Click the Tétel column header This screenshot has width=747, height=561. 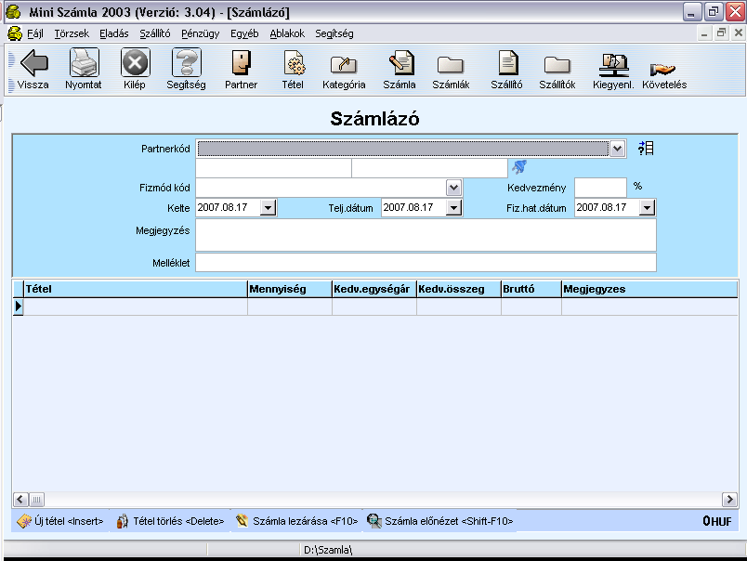click(136, 289)
